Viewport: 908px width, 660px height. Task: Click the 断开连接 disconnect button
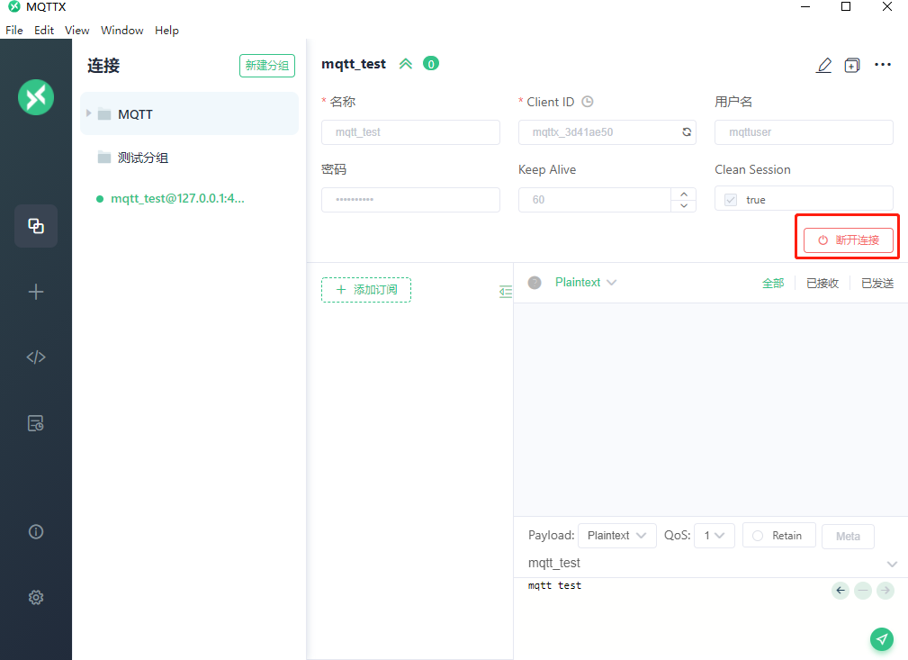click(849, 240)
